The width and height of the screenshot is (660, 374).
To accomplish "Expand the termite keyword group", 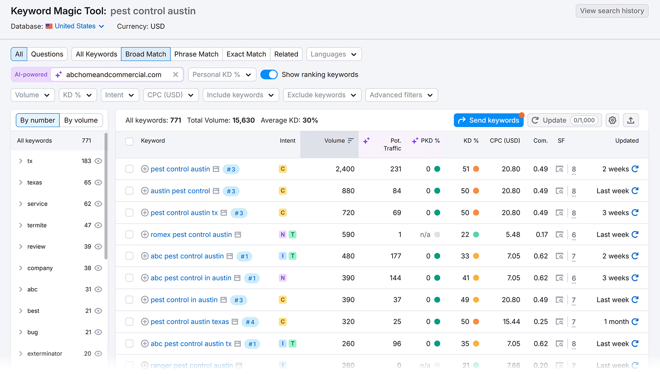I will pos(21,225).
